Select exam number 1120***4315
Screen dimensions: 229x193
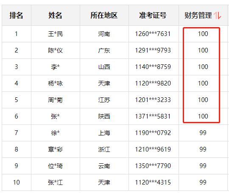(x=153, y=182)
